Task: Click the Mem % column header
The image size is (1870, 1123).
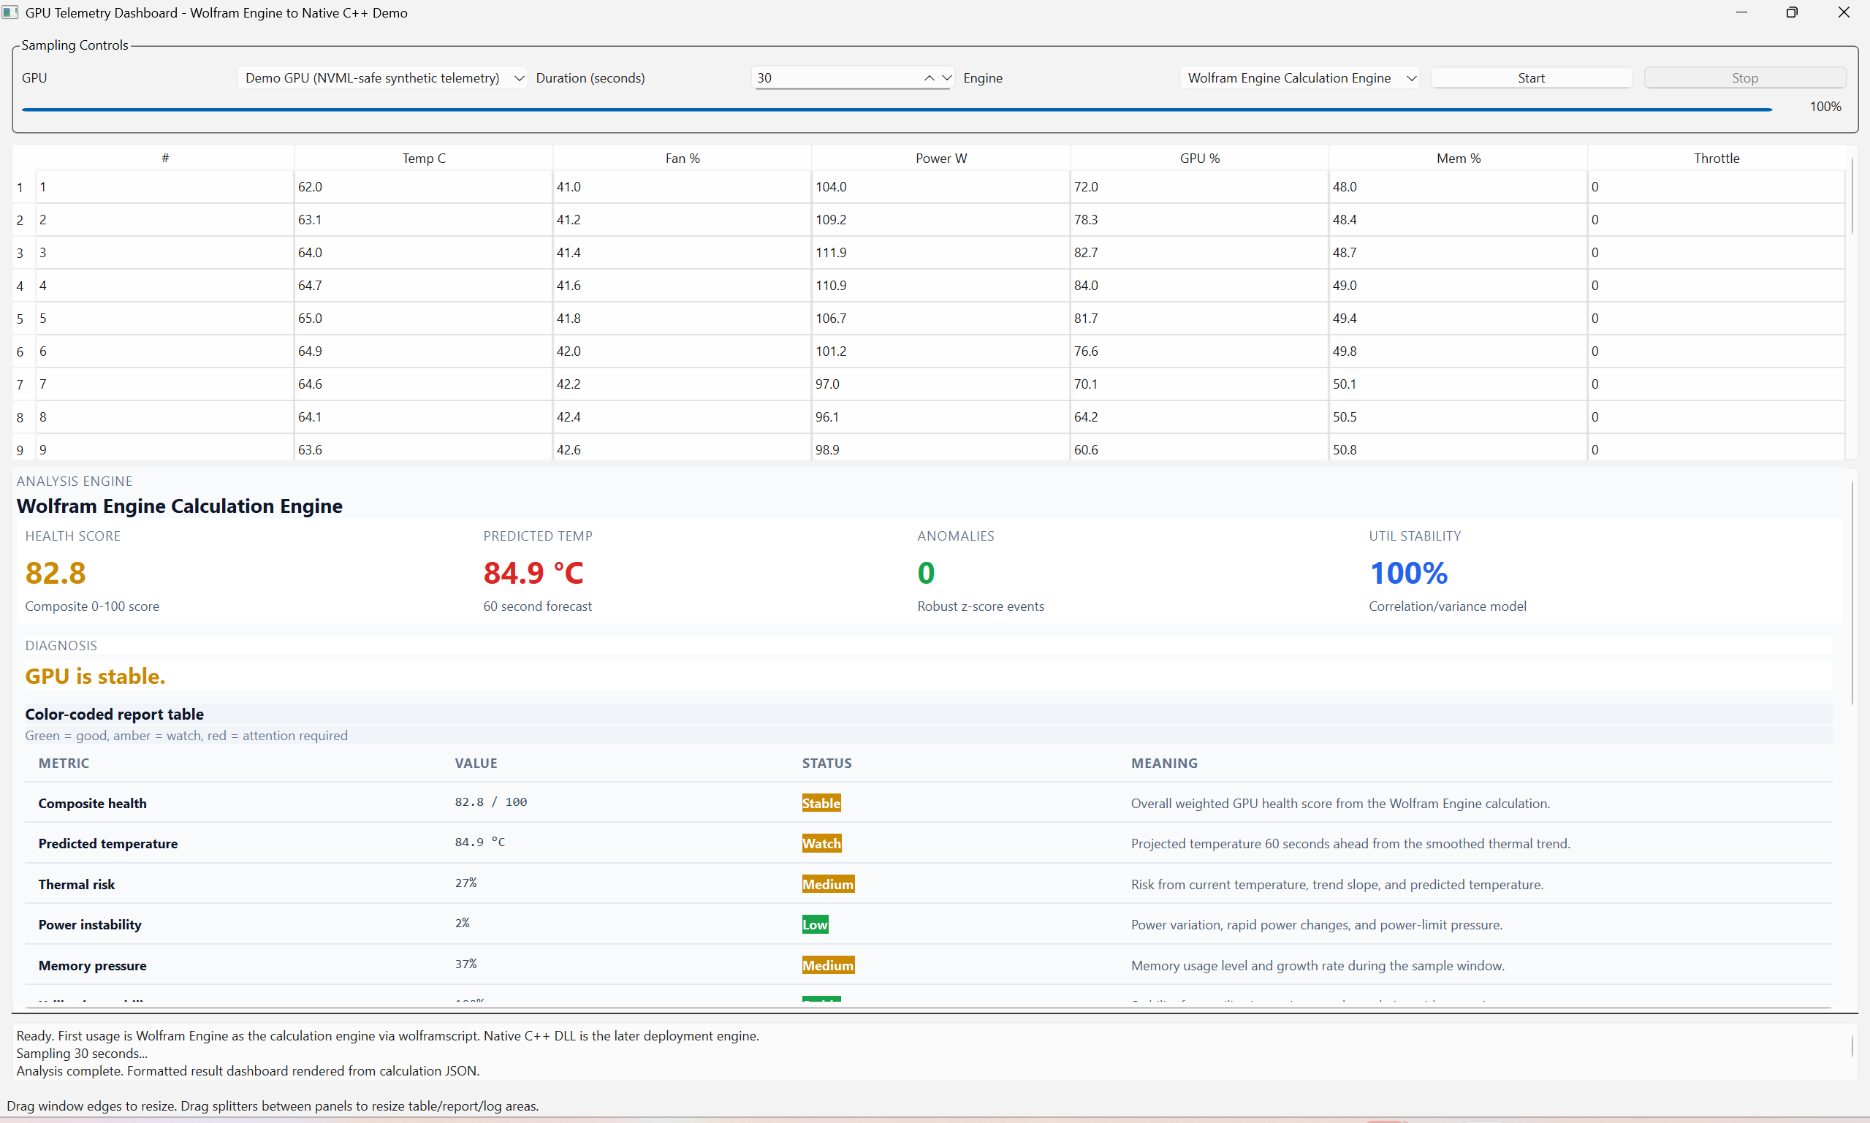Action: 1459,158
